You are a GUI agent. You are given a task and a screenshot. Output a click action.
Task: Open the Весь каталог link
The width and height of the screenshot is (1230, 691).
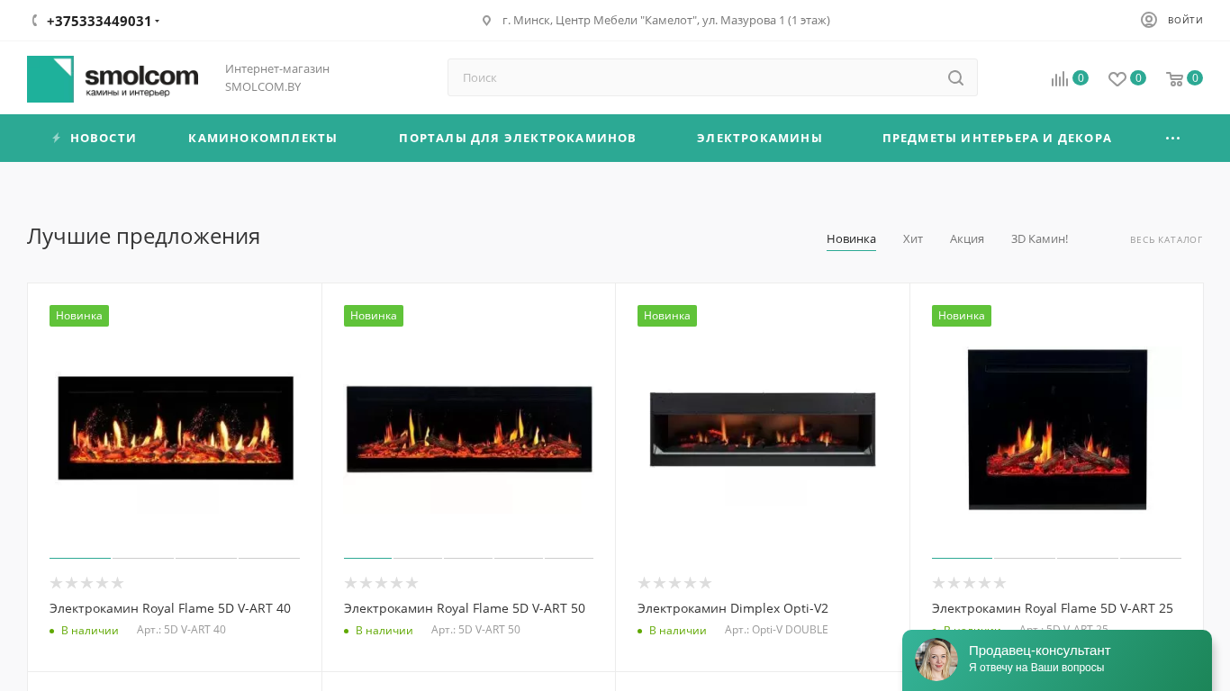pyautogui.click(x=1166, y=240)
